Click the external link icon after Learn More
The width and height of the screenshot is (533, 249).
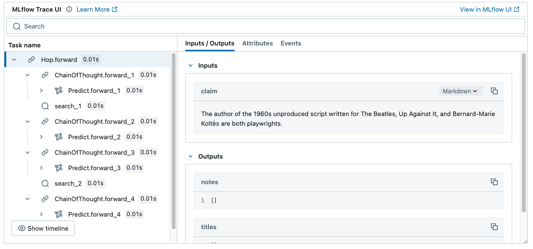point(115,10)
